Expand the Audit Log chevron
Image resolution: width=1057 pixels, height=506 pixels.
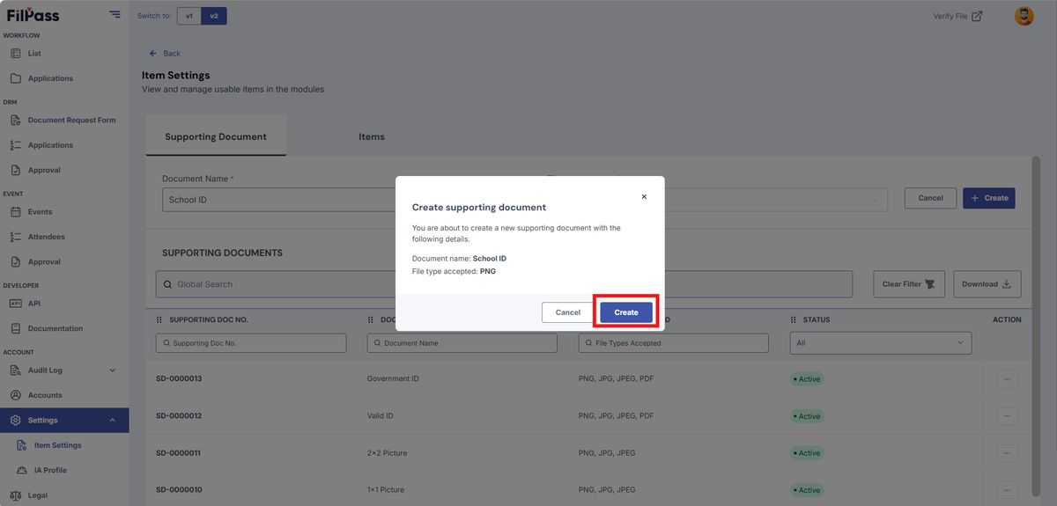[x=112, y=370]
